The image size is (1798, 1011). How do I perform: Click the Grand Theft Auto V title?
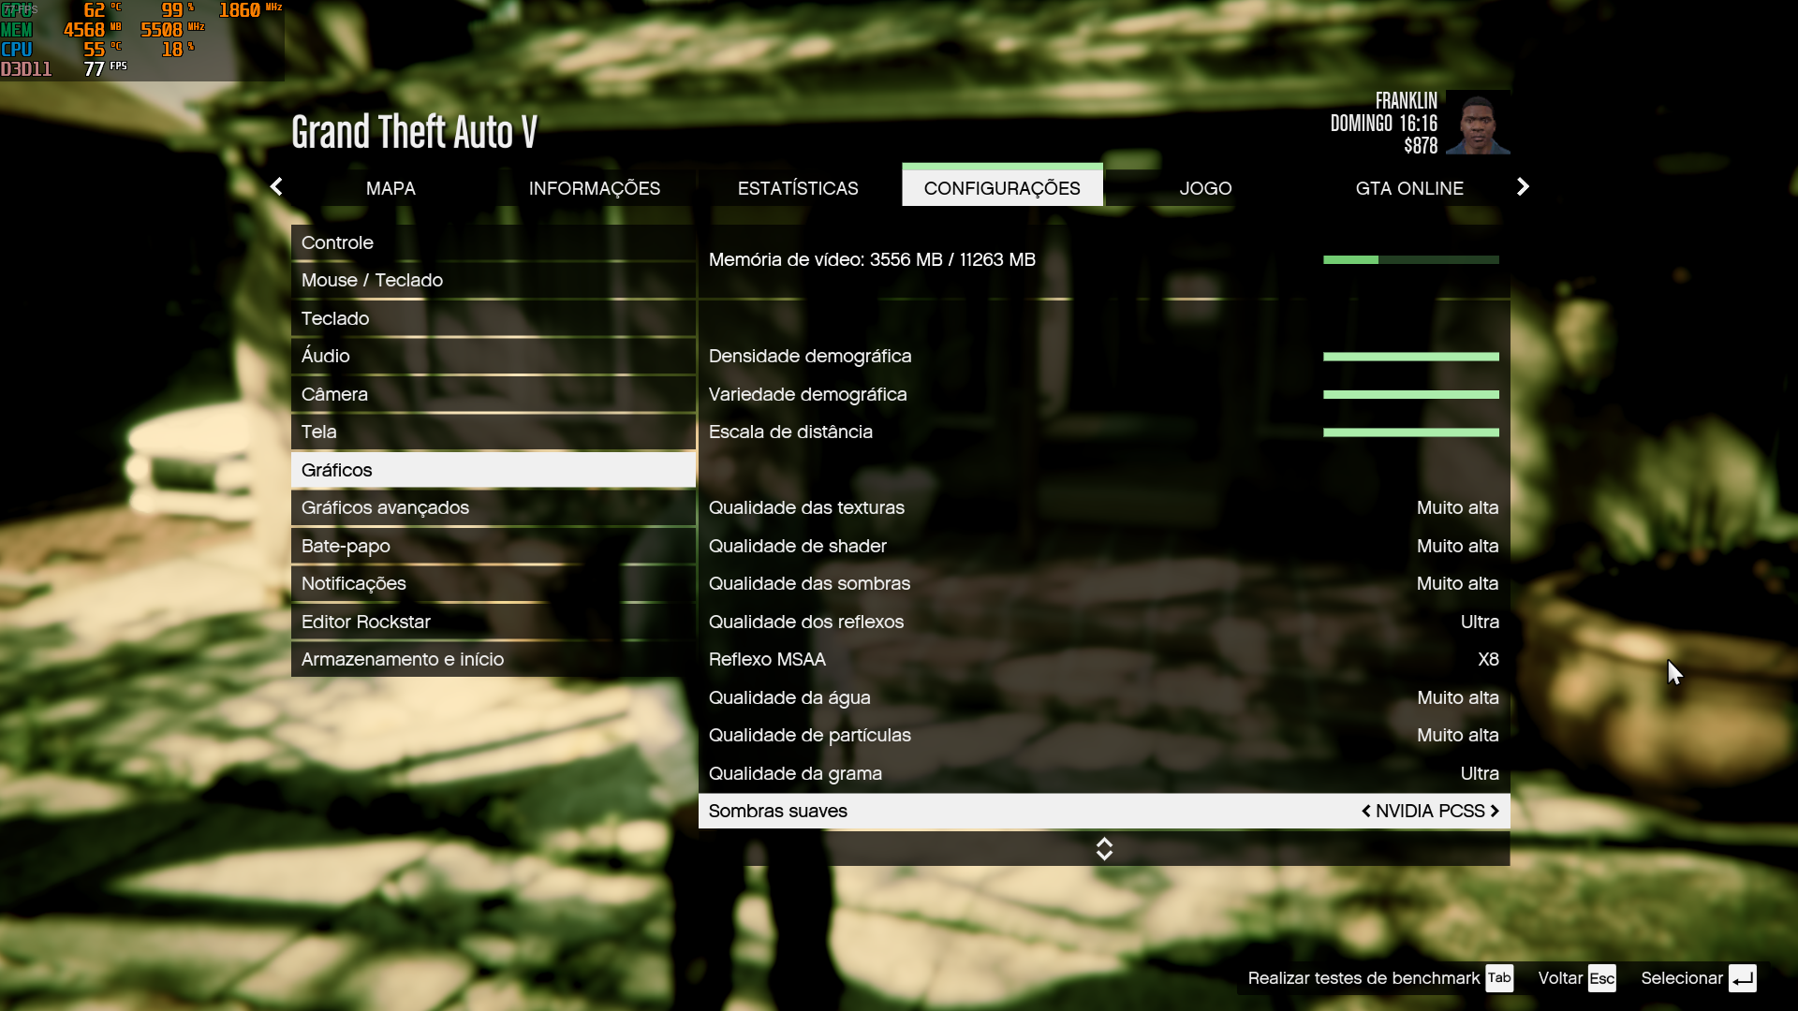pos(414,132)
